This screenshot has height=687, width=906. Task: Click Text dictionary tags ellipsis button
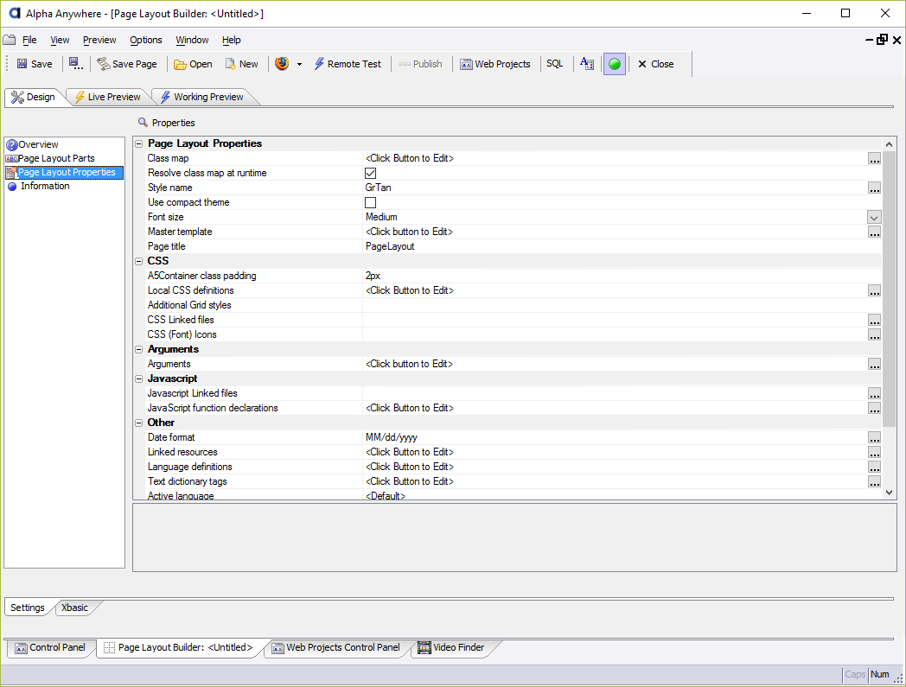(874, 482)
